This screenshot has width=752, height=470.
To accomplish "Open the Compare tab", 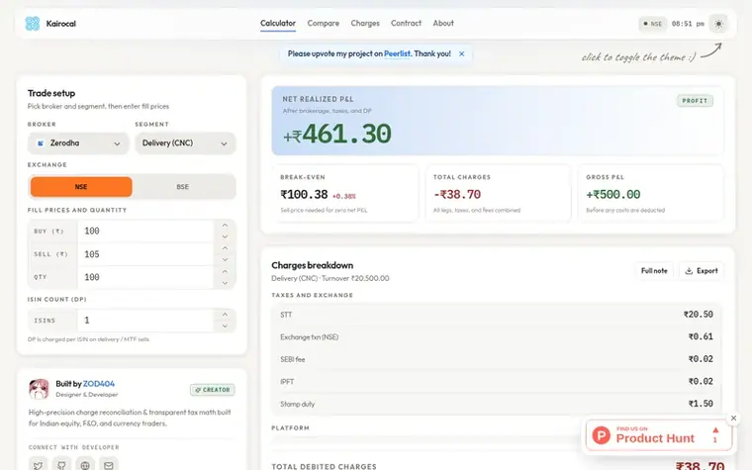I will point(324,23).
